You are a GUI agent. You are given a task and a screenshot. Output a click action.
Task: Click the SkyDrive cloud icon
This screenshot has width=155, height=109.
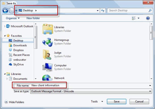pyautogui.click(x=11, y=64)
